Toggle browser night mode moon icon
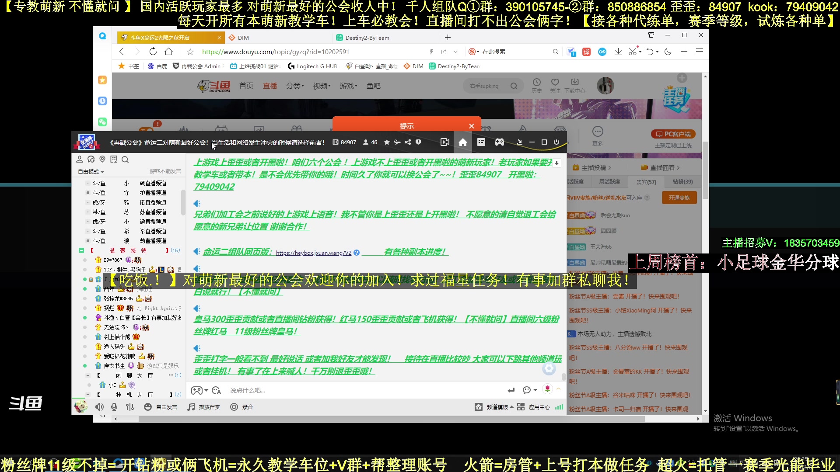 coord(668,52)
